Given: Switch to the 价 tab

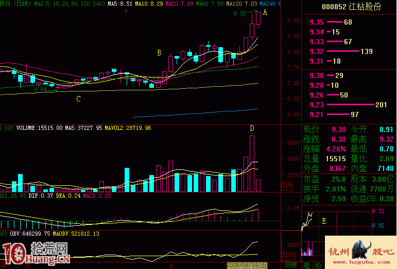Looking at the screenshot, I should pyautogui.click(x=318, y=265).
